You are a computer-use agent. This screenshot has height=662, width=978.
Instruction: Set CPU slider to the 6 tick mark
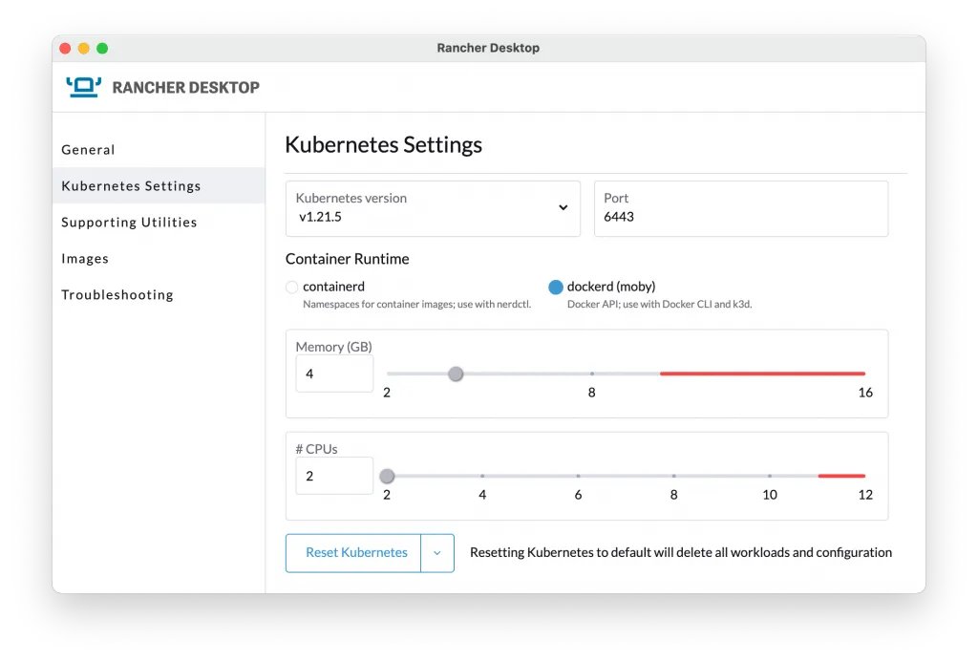click(578, 476)
